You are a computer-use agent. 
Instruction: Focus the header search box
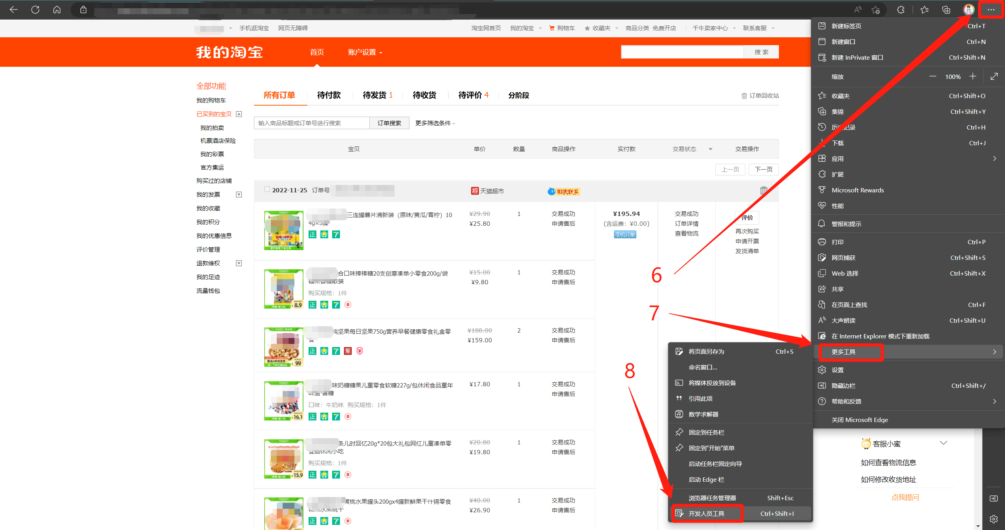pyautogui.click(x=682, y=52)
